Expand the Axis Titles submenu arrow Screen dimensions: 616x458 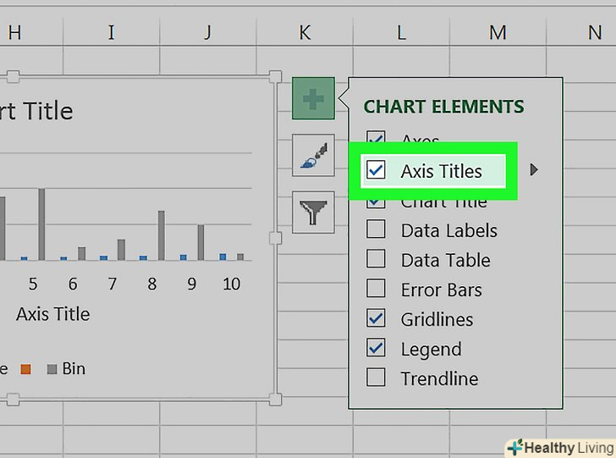coord(533,170)
